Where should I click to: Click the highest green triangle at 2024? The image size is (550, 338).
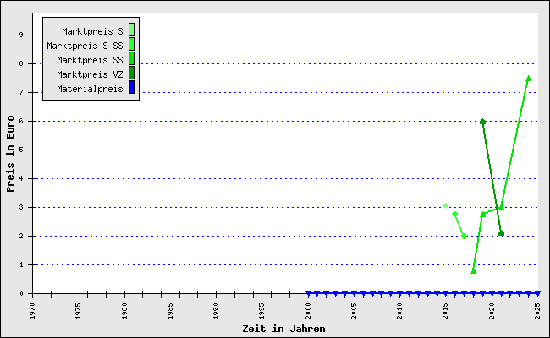(529, 79)
